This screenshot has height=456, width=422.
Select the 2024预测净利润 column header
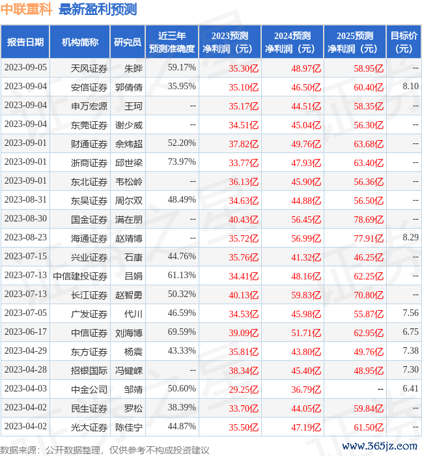292,42
